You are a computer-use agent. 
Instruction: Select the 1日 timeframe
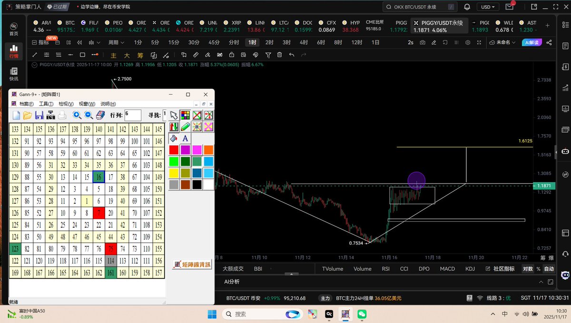375,42
